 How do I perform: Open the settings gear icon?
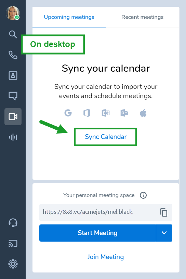[x=13, y=264]
